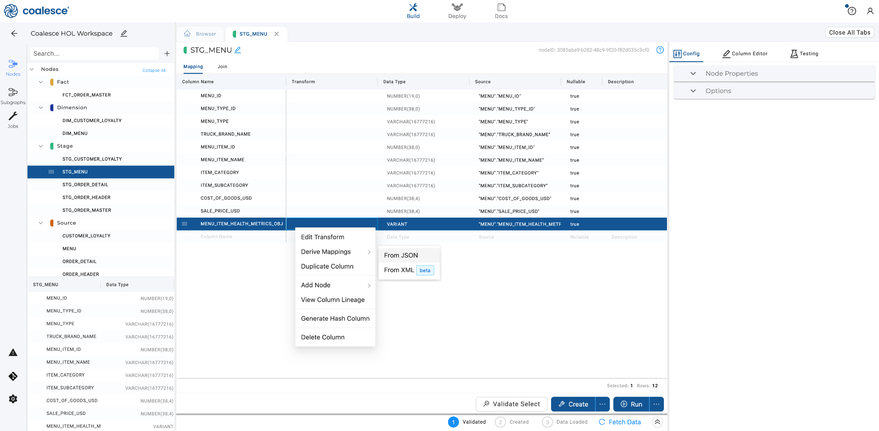Open the Deploy section
This screenshot has width=879, height=431.
click(x=457, y=11)
